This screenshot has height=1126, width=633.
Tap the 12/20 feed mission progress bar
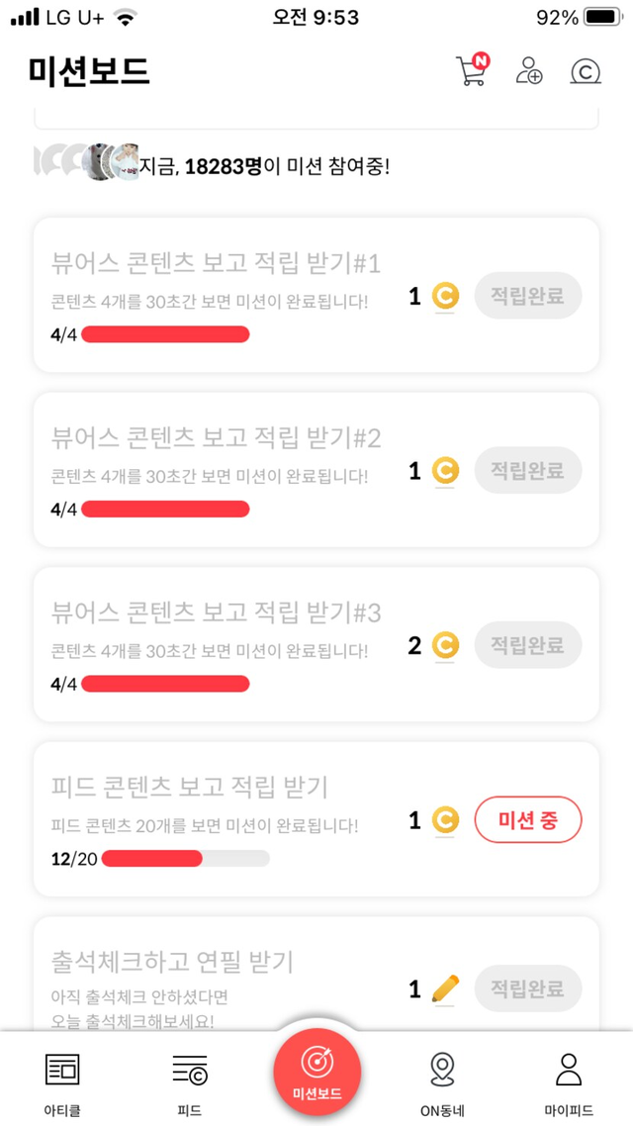click(185, 858)
